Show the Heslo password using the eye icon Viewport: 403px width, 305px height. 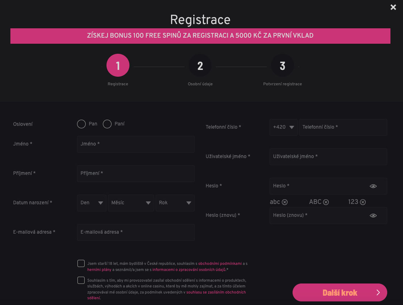click(373, 186)
